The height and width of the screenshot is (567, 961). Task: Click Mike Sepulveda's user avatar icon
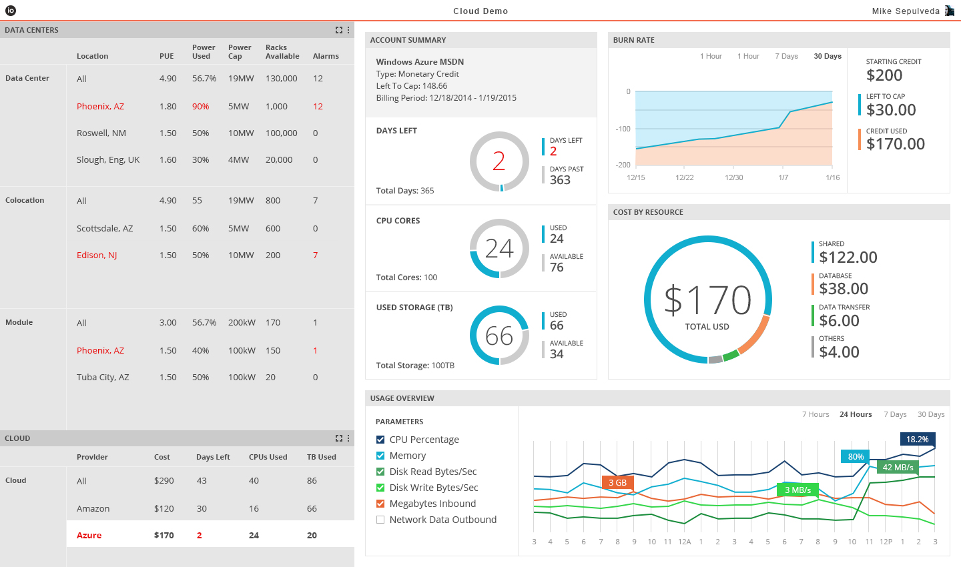(950, 11)
